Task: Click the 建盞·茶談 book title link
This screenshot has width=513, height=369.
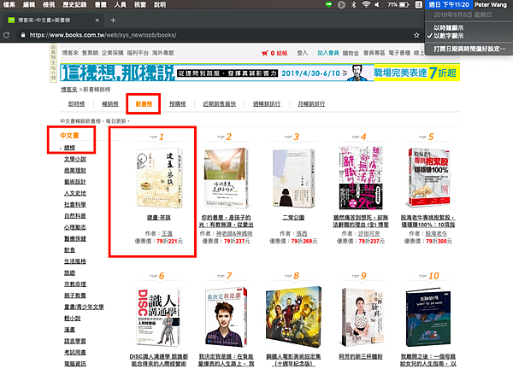Action: (x=159, y=218)
